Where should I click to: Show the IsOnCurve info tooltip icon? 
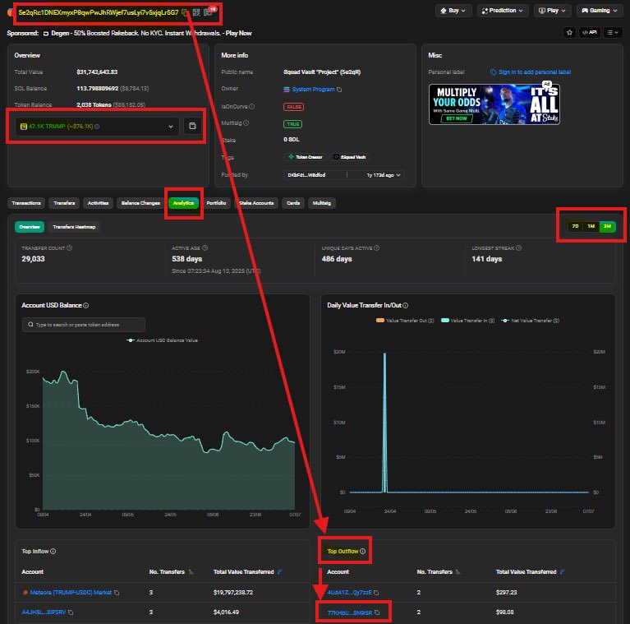pyautogui.click(x=252, y=107)
